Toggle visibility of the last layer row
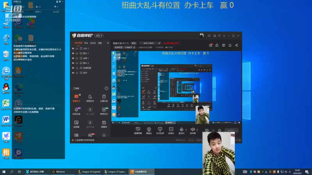Screen dimensions: 312x175 73,73
